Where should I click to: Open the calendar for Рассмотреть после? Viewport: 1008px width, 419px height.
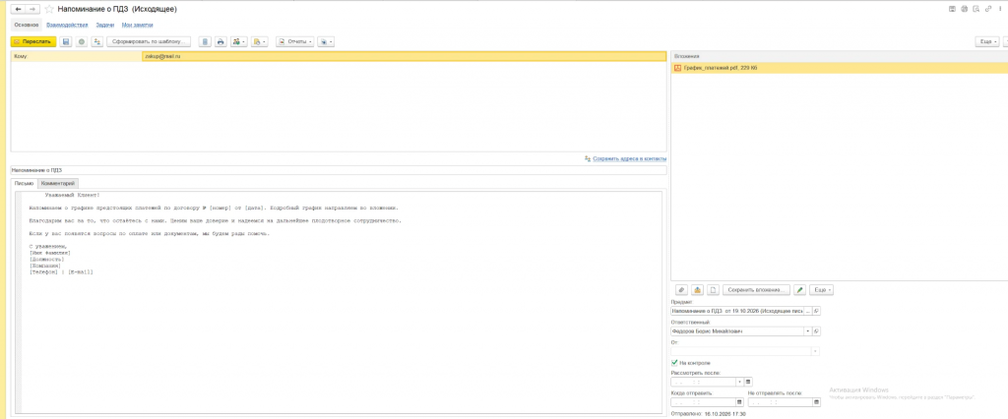(748, 382)
